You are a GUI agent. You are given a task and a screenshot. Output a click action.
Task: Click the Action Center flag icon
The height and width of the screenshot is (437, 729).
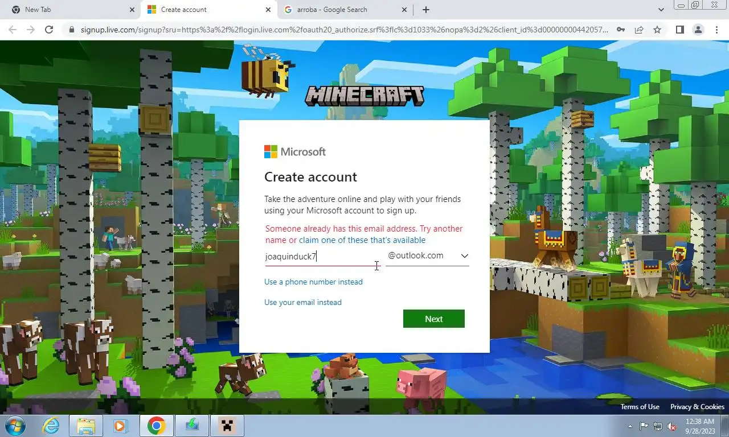tap(644, 426)
